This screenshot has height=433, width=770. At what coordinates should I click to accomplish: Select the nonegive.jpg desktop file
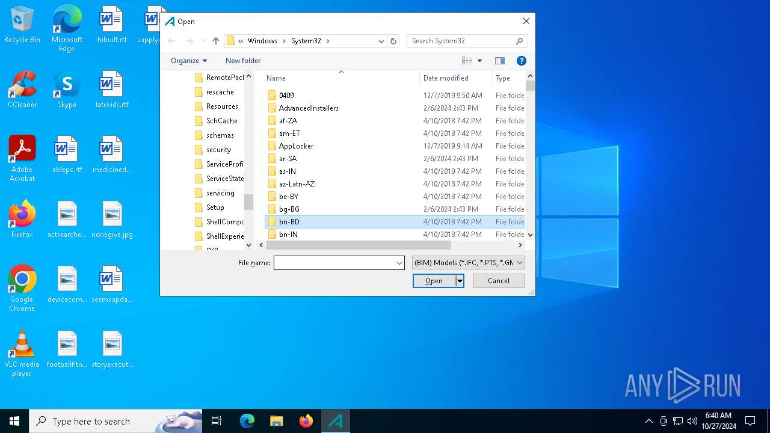tap(112, 220)
